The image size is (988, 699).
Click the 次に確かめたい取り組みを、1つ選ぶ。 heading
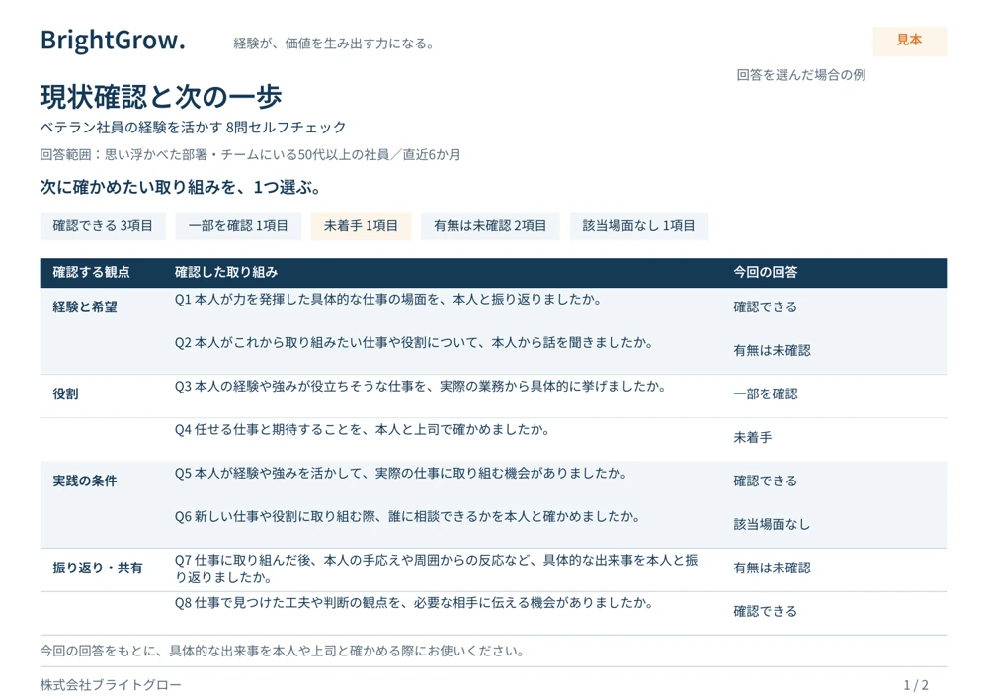[182, 187]
